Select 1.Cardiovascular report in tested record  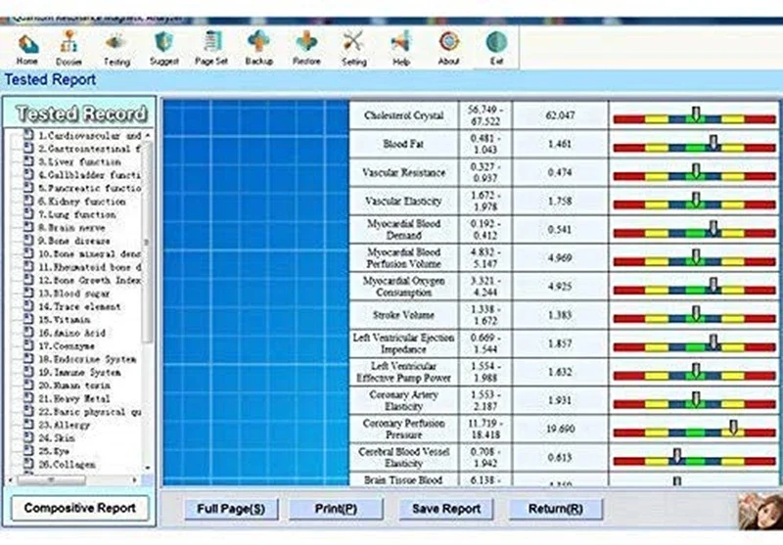pos(89,136)
